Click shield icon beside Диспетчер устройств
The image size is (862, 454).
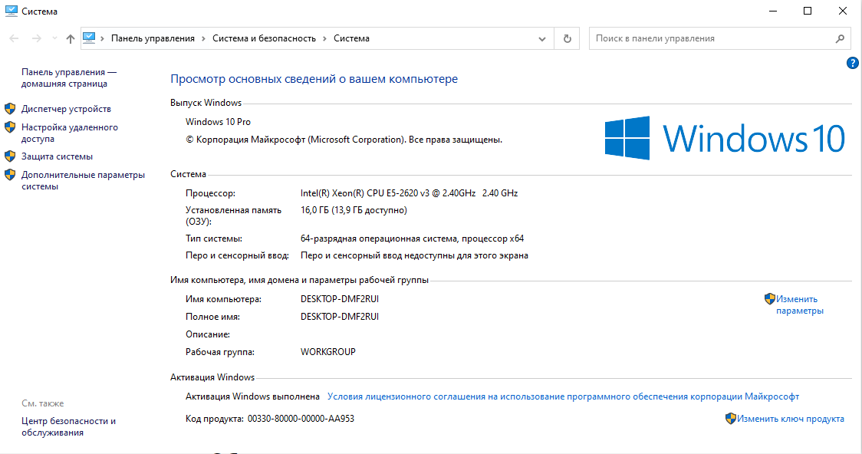click(10, 109)
